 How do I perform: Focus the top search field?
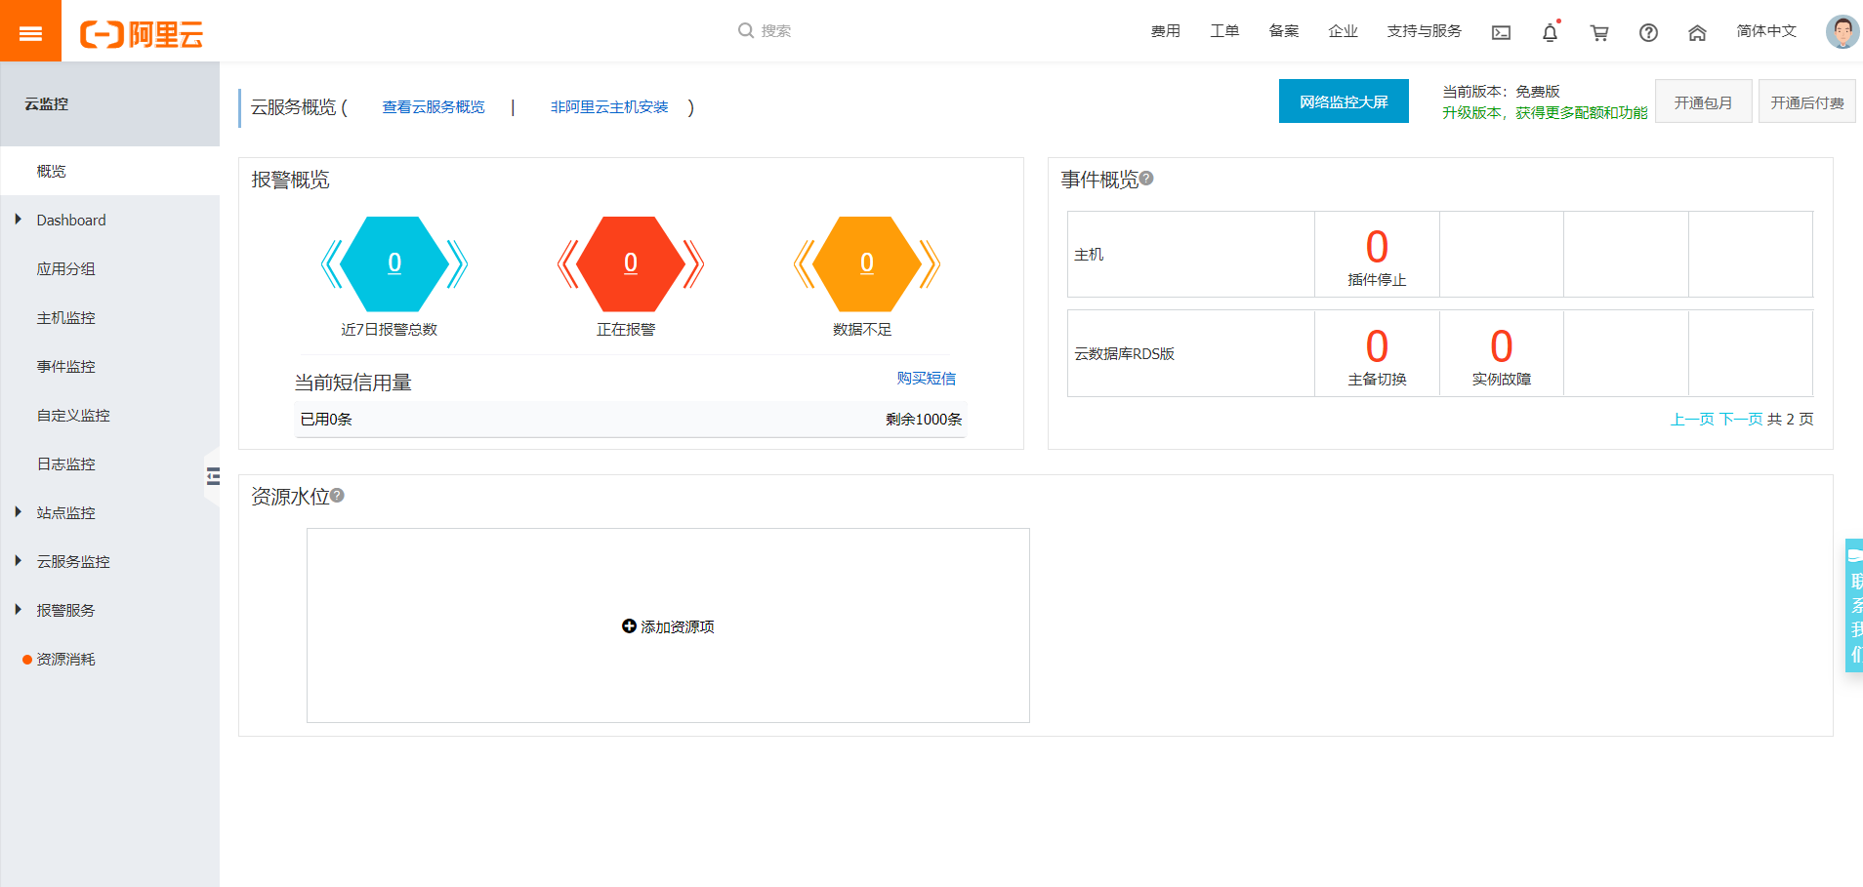(x=776, y=30)
